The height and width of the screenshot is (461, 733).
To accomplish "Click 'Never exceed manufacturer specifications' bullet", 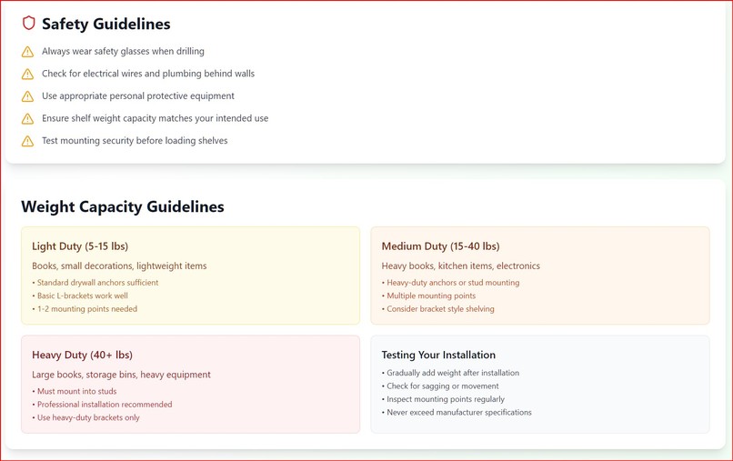I will coord(457,412).
